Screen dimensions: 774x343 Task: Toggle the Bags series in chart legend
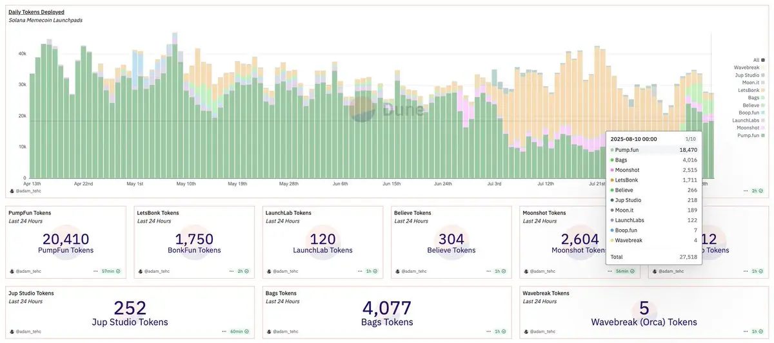point(756,98)
